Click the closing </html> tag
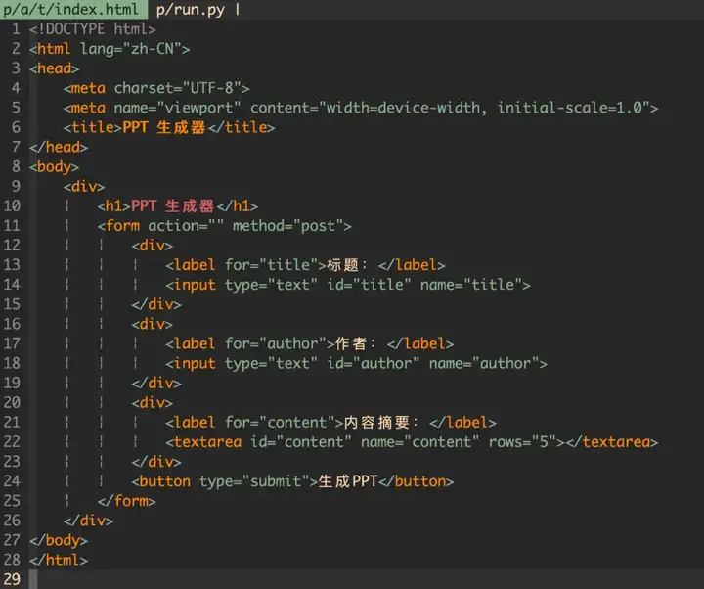 59,561
